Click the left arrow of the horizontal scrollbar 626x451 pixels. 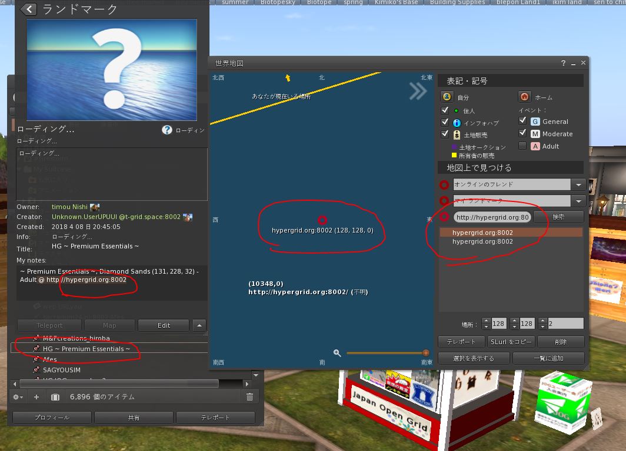(15, 384)
